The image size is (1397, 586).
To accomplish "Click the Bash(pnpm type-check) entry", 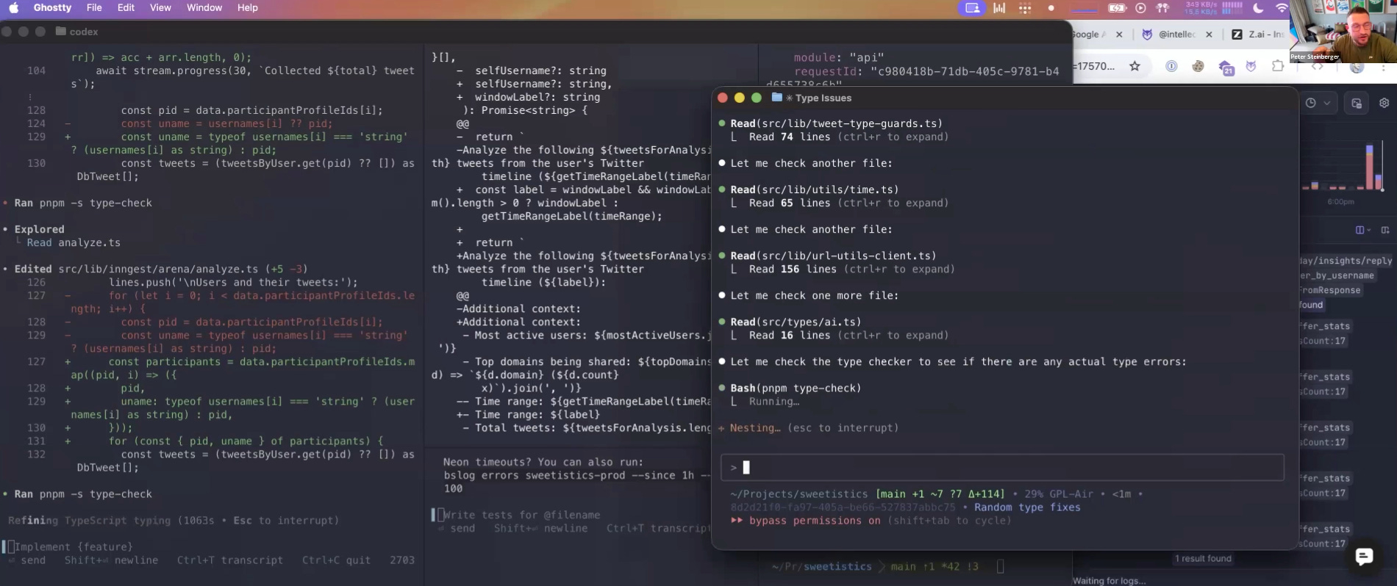I will [795, 388].
